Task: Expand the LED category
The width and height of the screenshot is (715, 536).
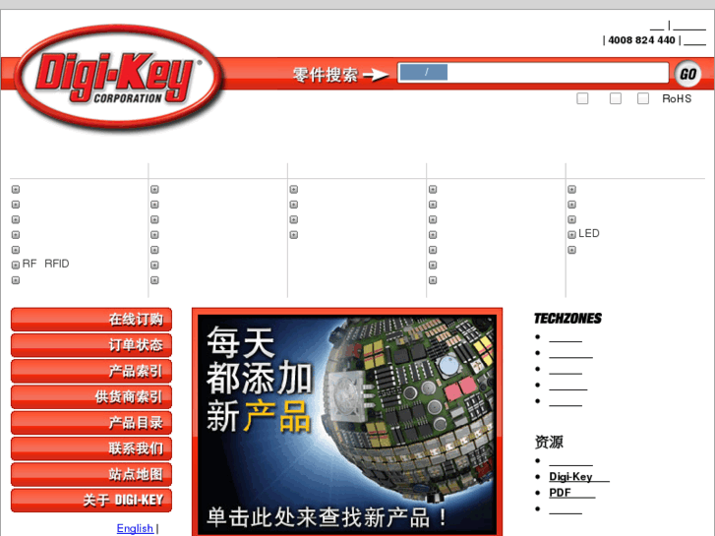Action: tap(571, 235)
